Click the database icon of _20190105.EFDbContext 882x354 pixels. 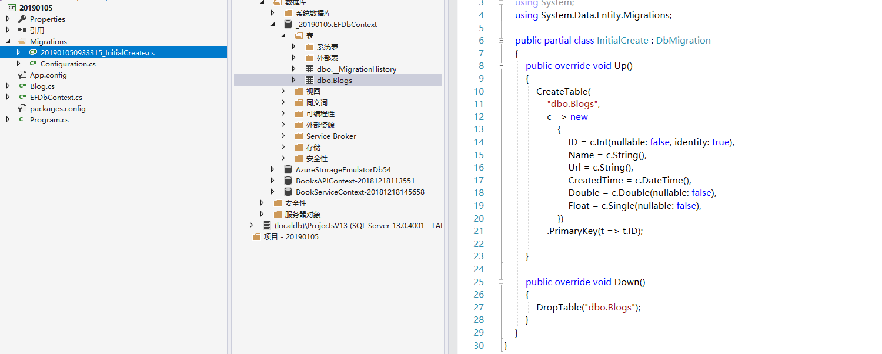[288, 24]
